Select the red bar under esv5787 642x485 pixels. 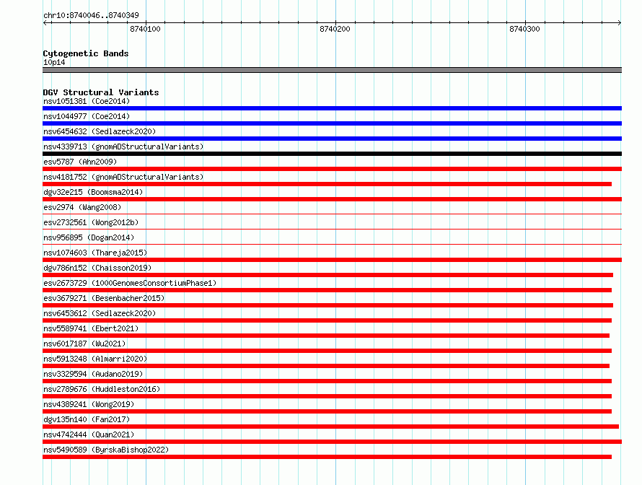pyautogui.click(x=332, y=169)
